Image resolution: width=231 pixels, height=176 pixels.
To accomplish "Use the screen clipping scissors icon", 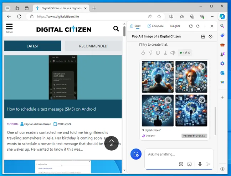I will [189, 164].
